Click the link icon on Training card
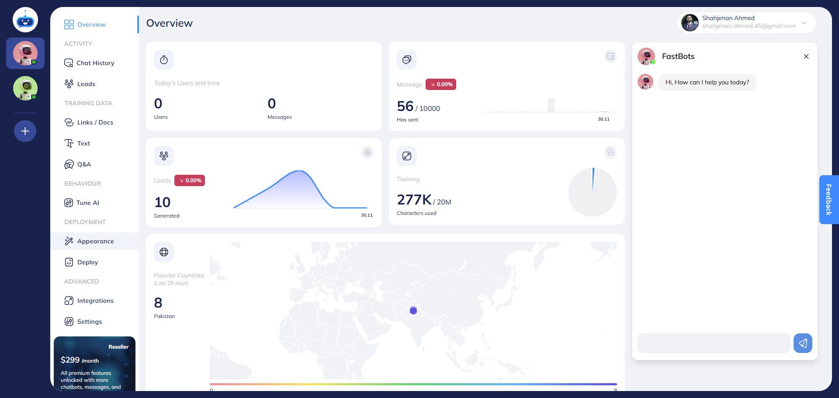This screenshot has height=398, width=839. [610, 152]
